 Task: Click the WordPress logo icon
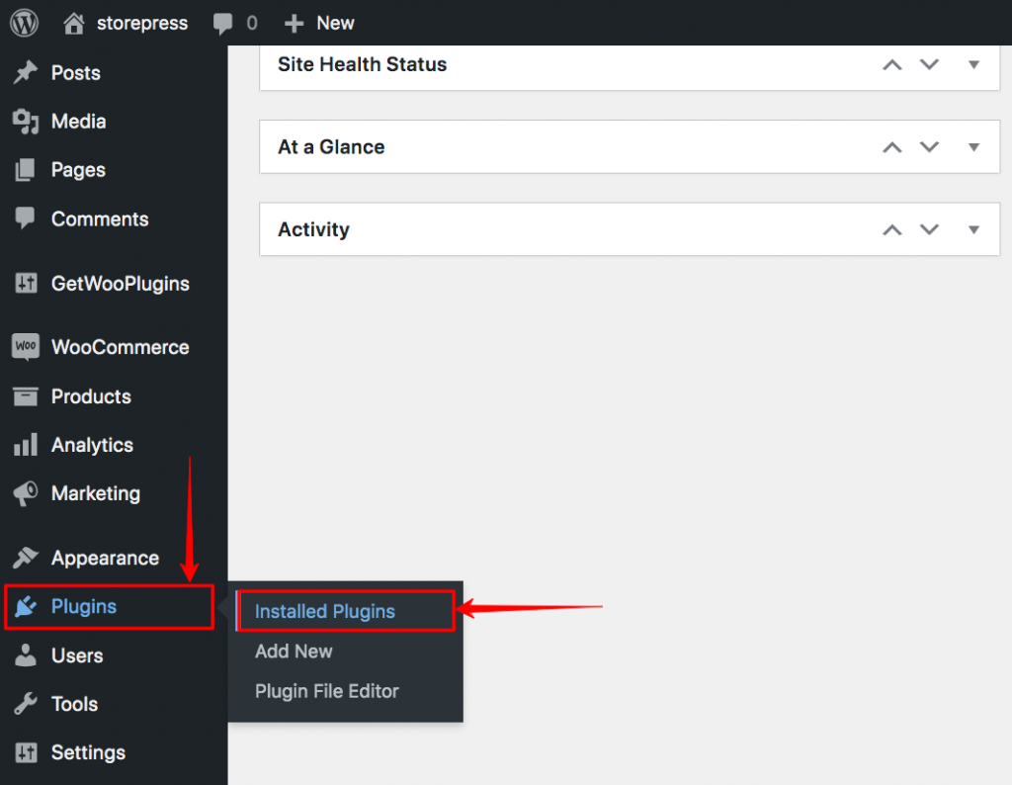pyautogui.click(x=24, y=24)
